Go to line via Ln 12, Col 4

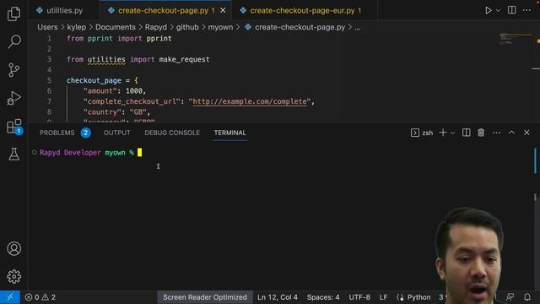coord(278,296)
